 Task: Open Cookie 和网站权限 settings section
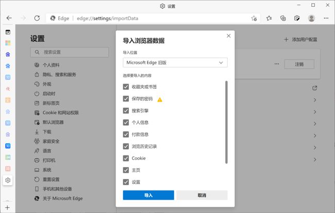[x=56, y=113]
